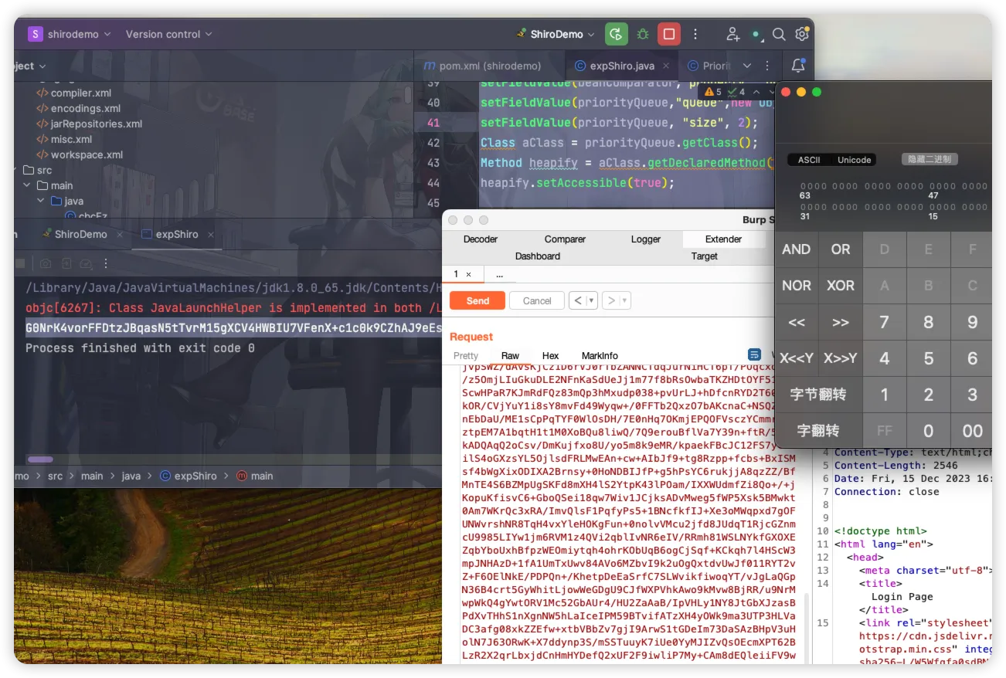Viewport: 1006px width, 678px height.
Task: Switch calculator encoding to Unicode
Action: coord(854,160)
